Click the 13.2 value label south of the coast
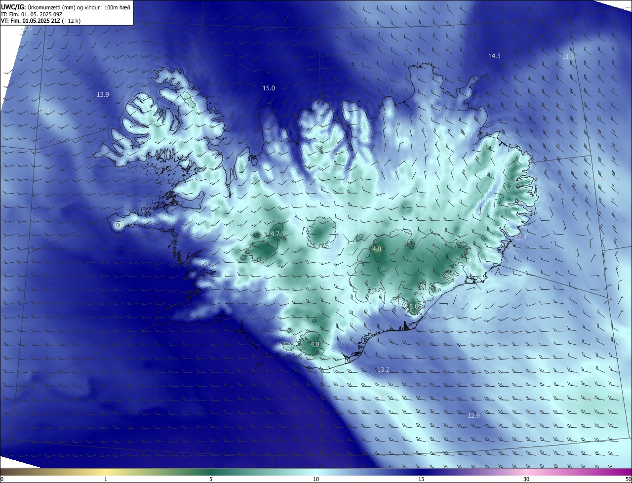This screenshot has height=483, width=632. (383, 370)
